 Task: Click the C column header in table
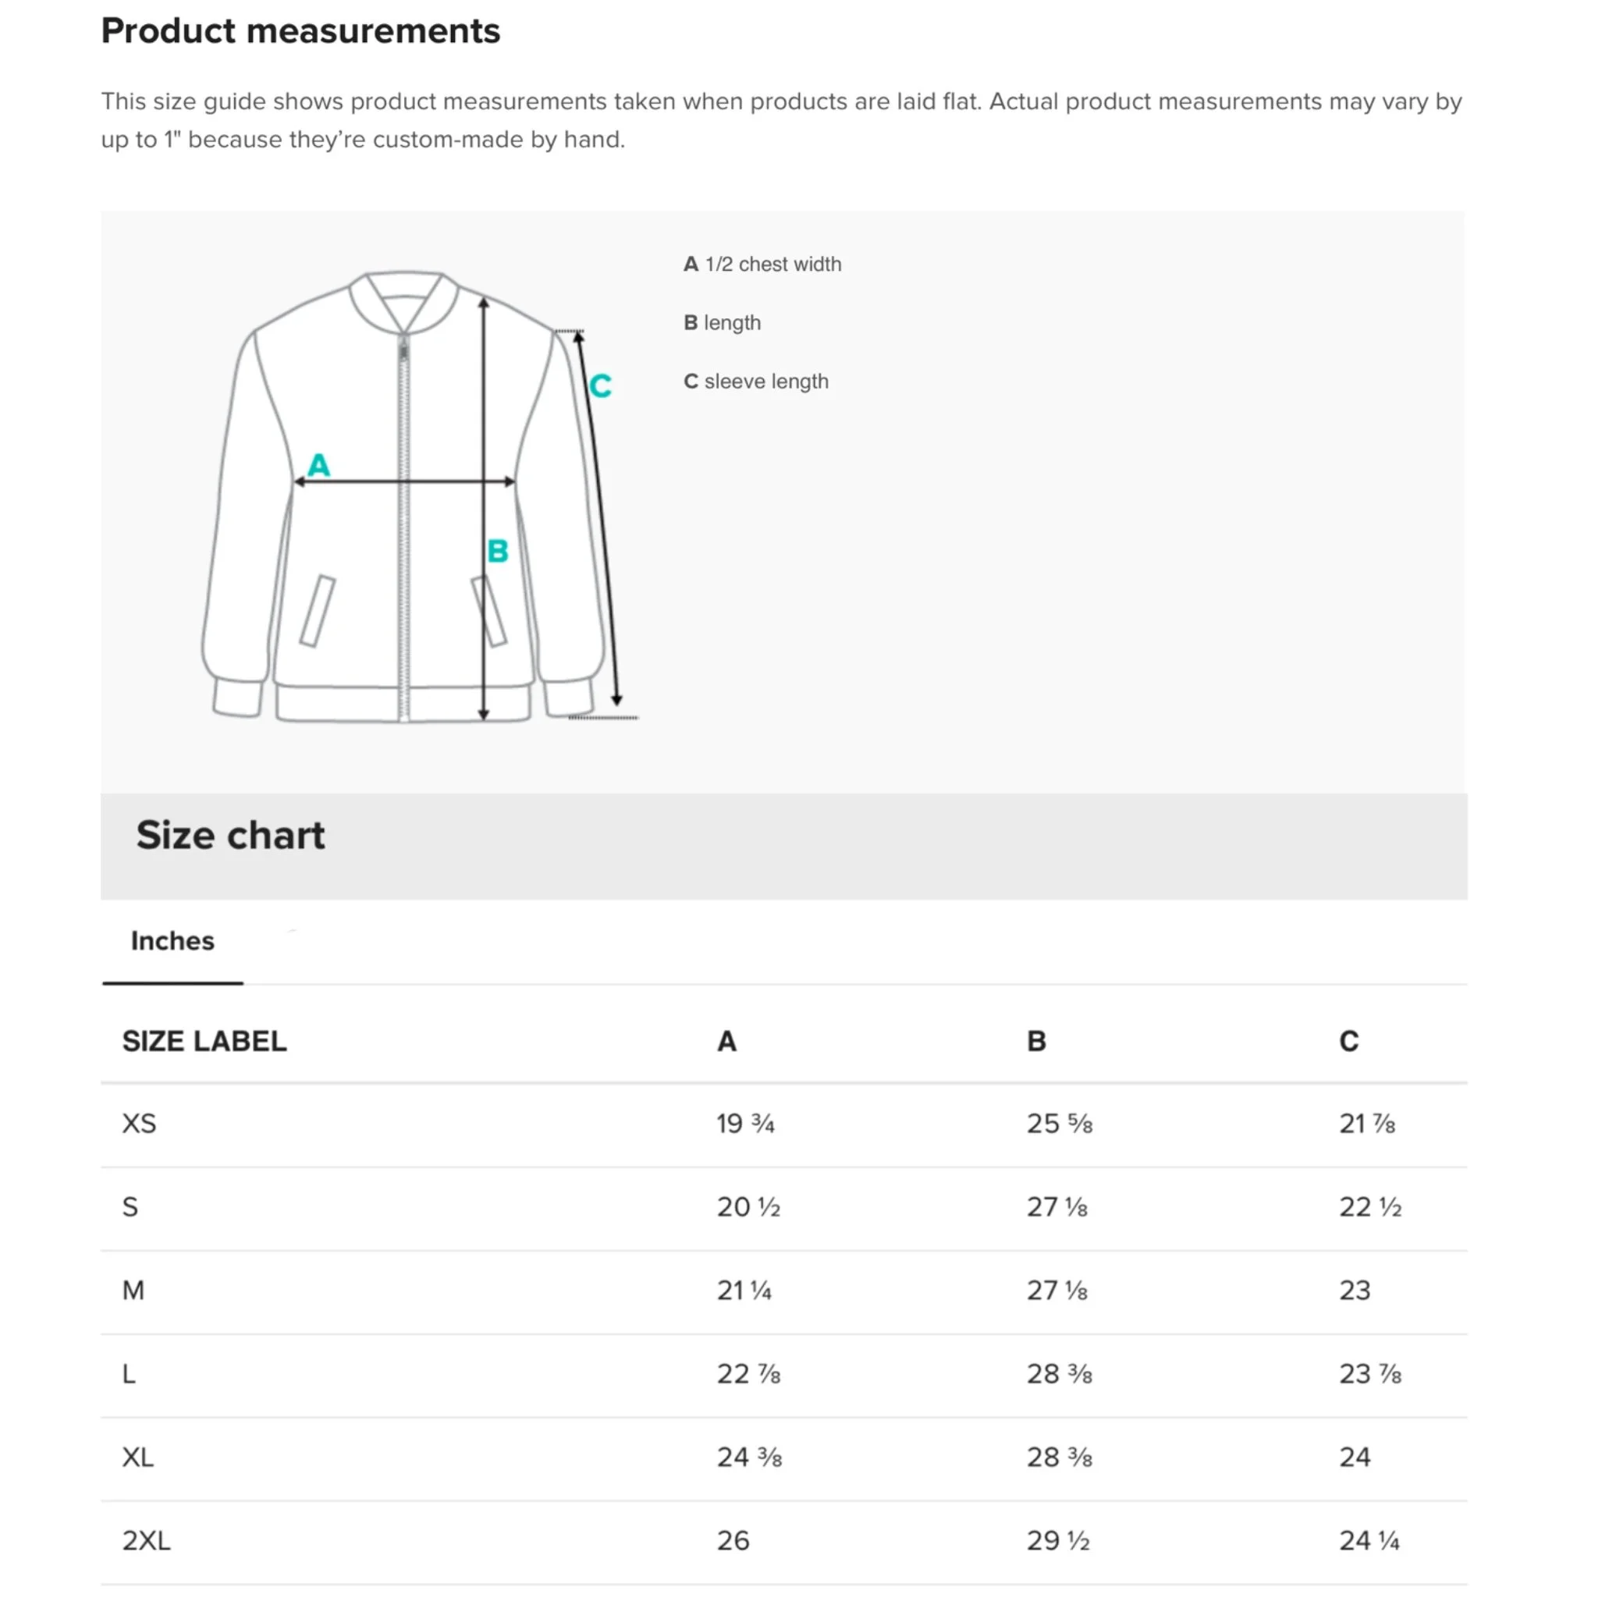point(1348,1041)
